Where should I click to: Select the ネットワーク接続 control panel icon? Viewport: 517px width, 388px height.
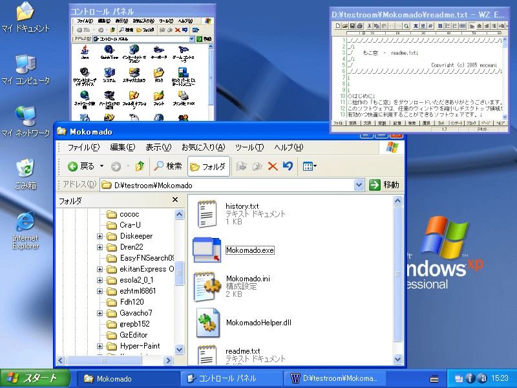tap(85, 100)
